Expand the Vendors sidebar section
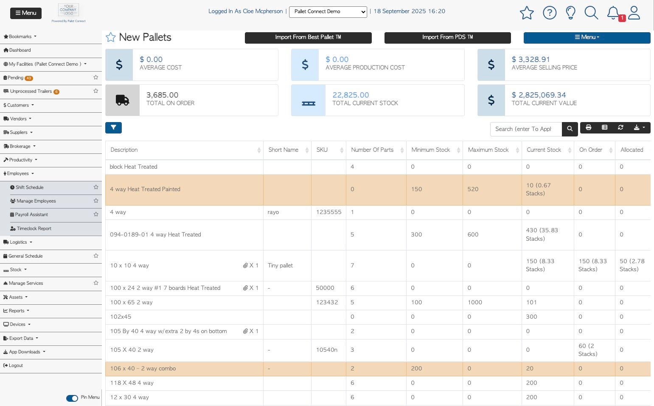The height and width of the screenshot is (406, 654). click(17, 119)
